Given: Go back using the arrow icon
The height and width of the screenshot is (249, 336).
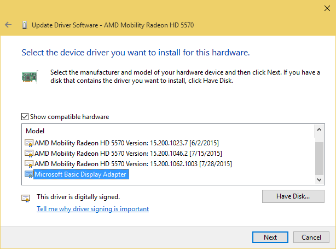Looking at the screenshot, I should pyautogui.click(x=8, y=25).
